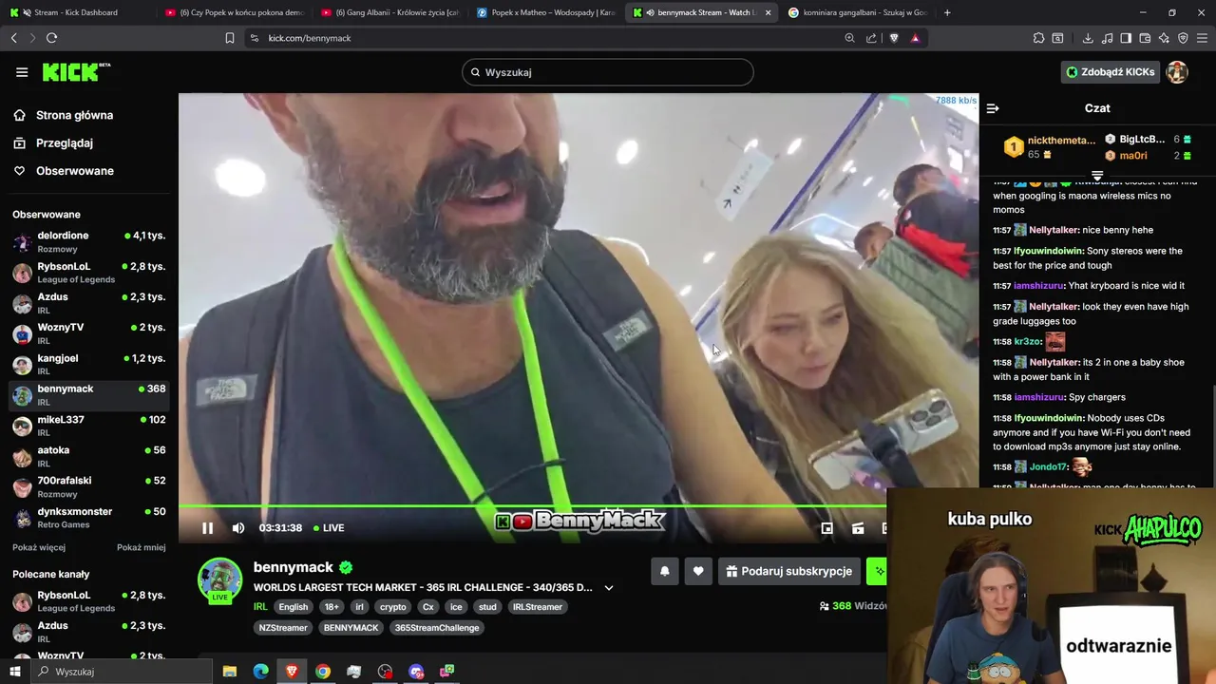
Task: Open browser downloads
Action: (x=1088, y=38)
